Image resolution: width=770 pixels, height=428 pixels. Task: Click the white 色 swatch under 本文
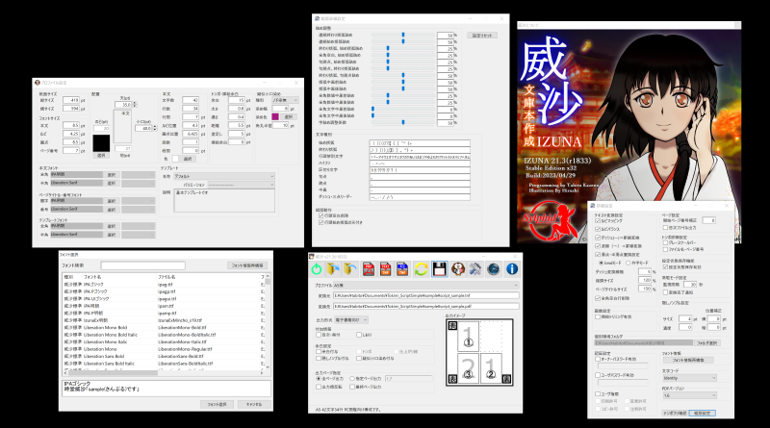coord(175,159)
